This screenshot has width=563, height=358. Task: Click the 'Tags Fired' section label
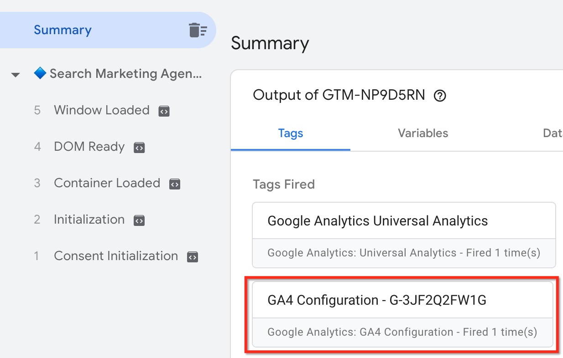tap(284, 184)
